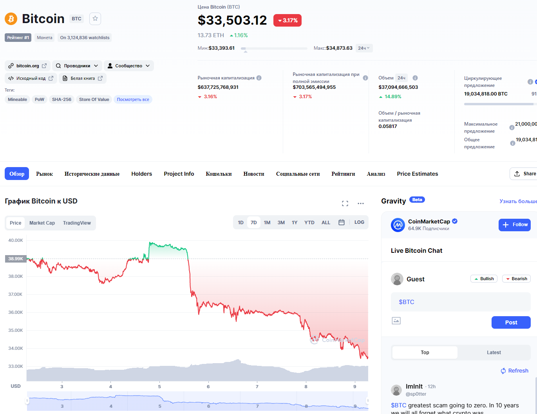Open the chart calendar date picker

coord(342,222)
